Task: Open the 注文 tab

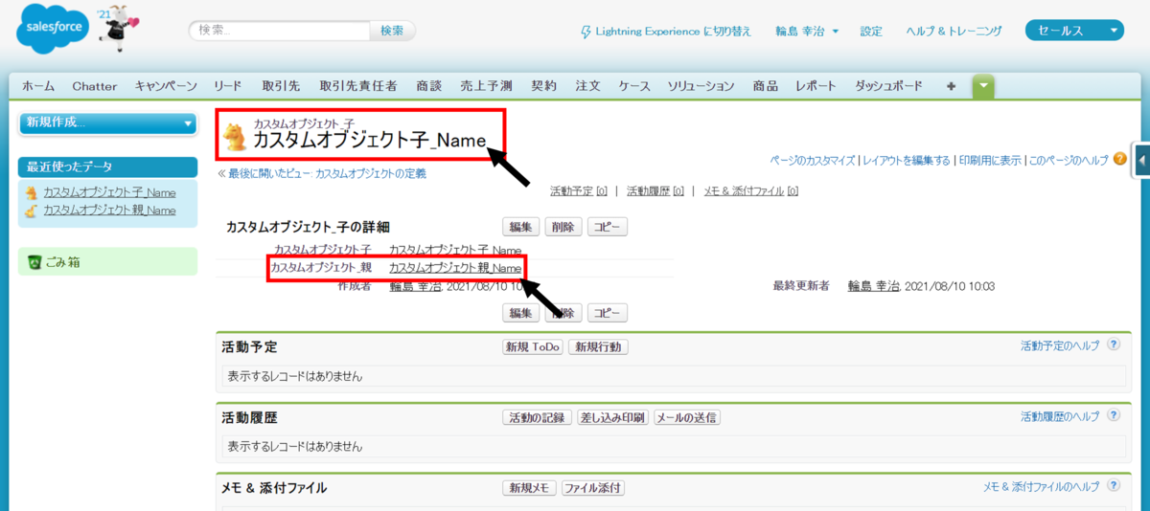Action: 588,86
